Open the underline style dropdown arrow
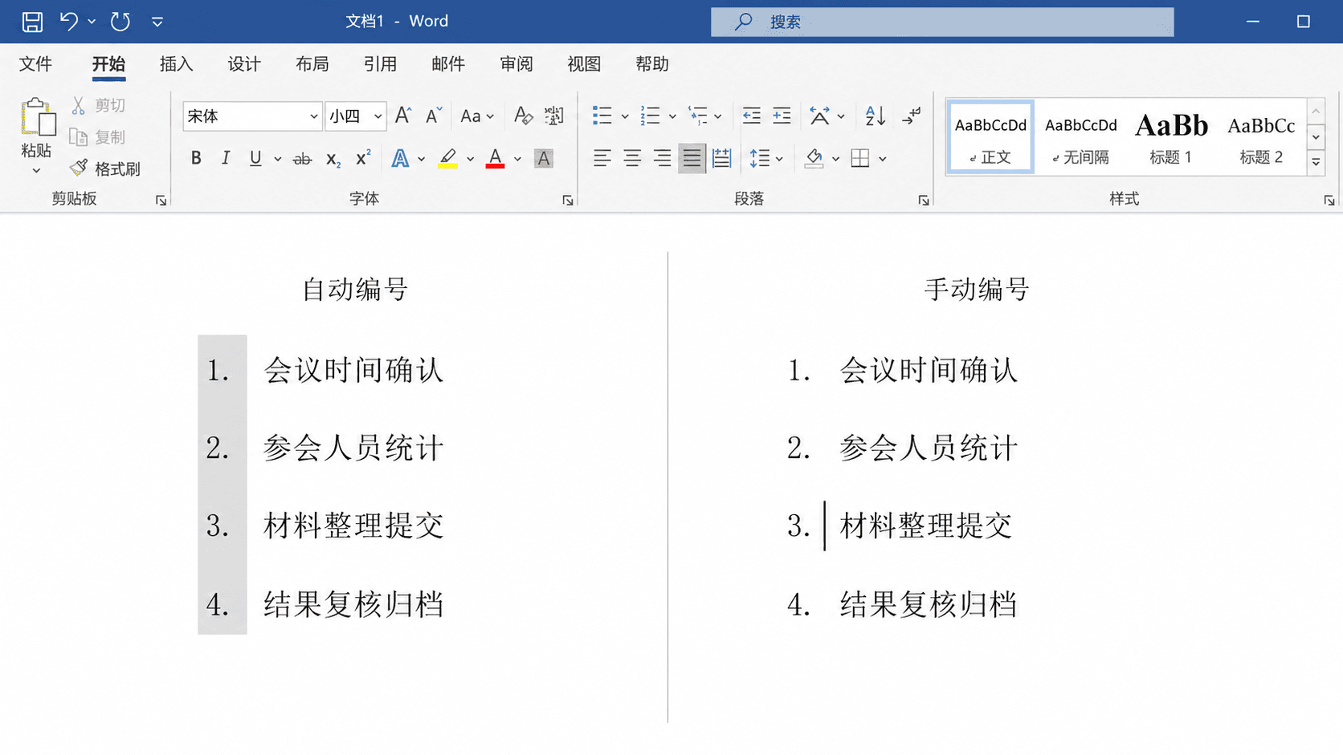 (278, 159)
